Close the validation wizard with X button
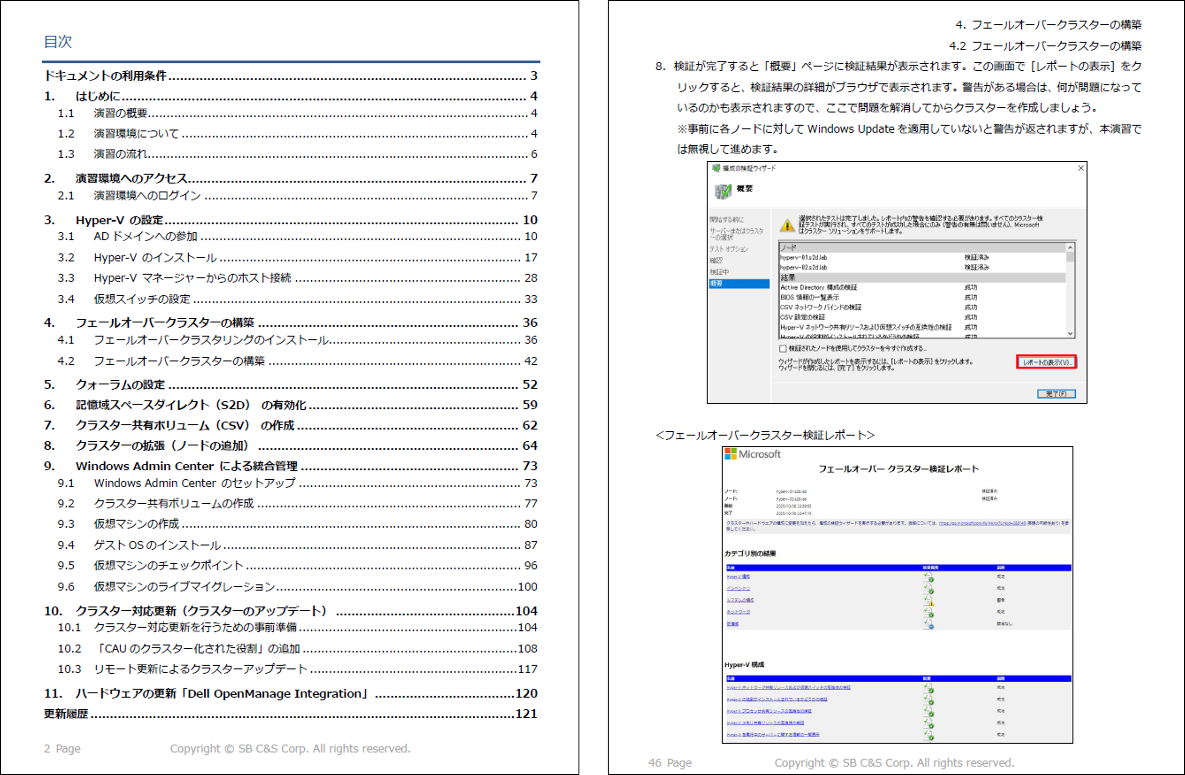The image size is (1185, 775). tap(1080, 168)
